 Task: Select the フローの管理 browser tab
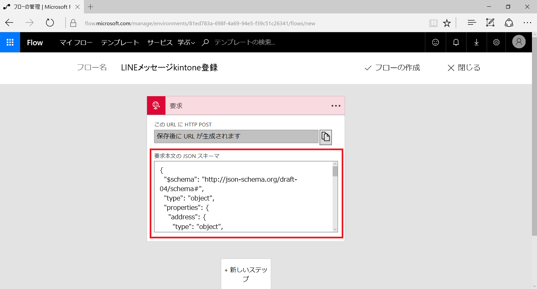[42, 7]
